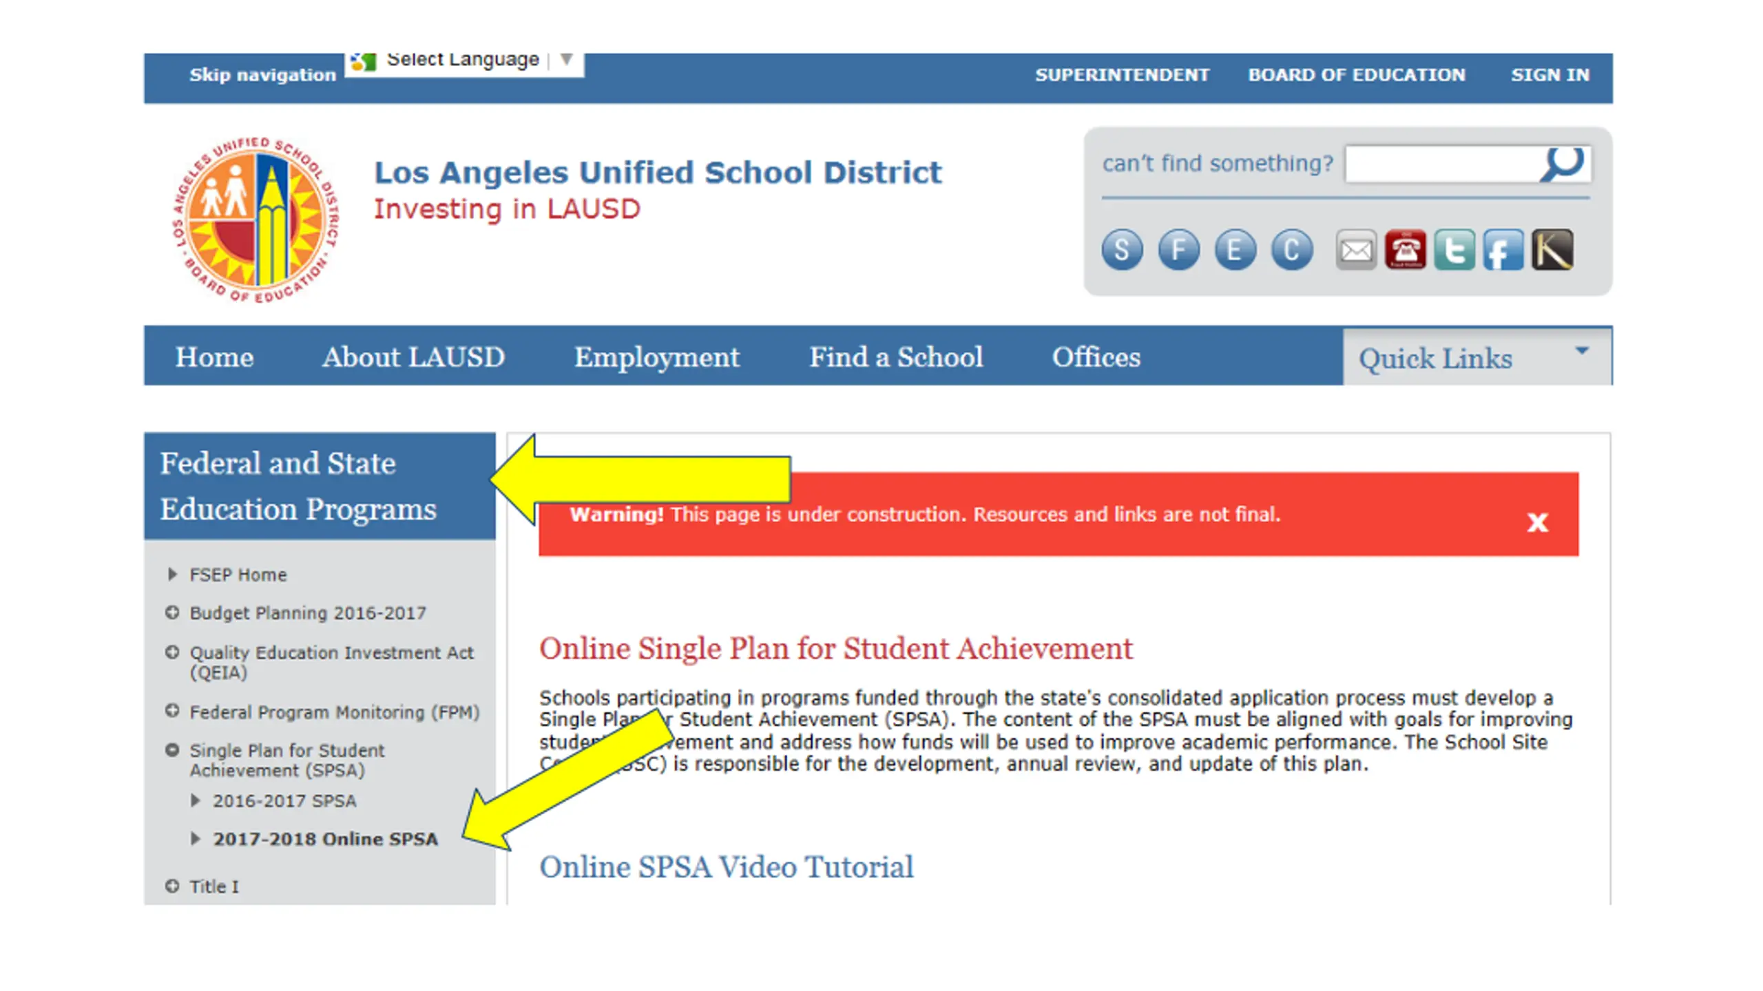Select 2016-2017 SPSA sidebar item
The image size is (1763, 991).
click(284, 801)
